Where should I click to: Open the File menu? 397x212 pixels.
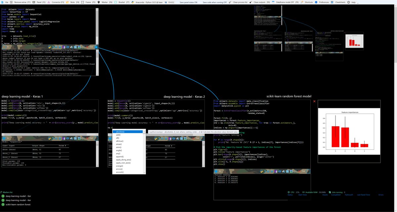point(5,2)
